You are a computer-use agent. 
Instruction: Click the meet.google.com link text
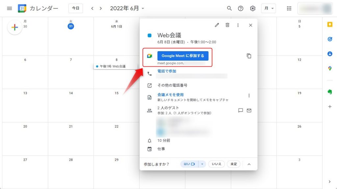[171, 63]
